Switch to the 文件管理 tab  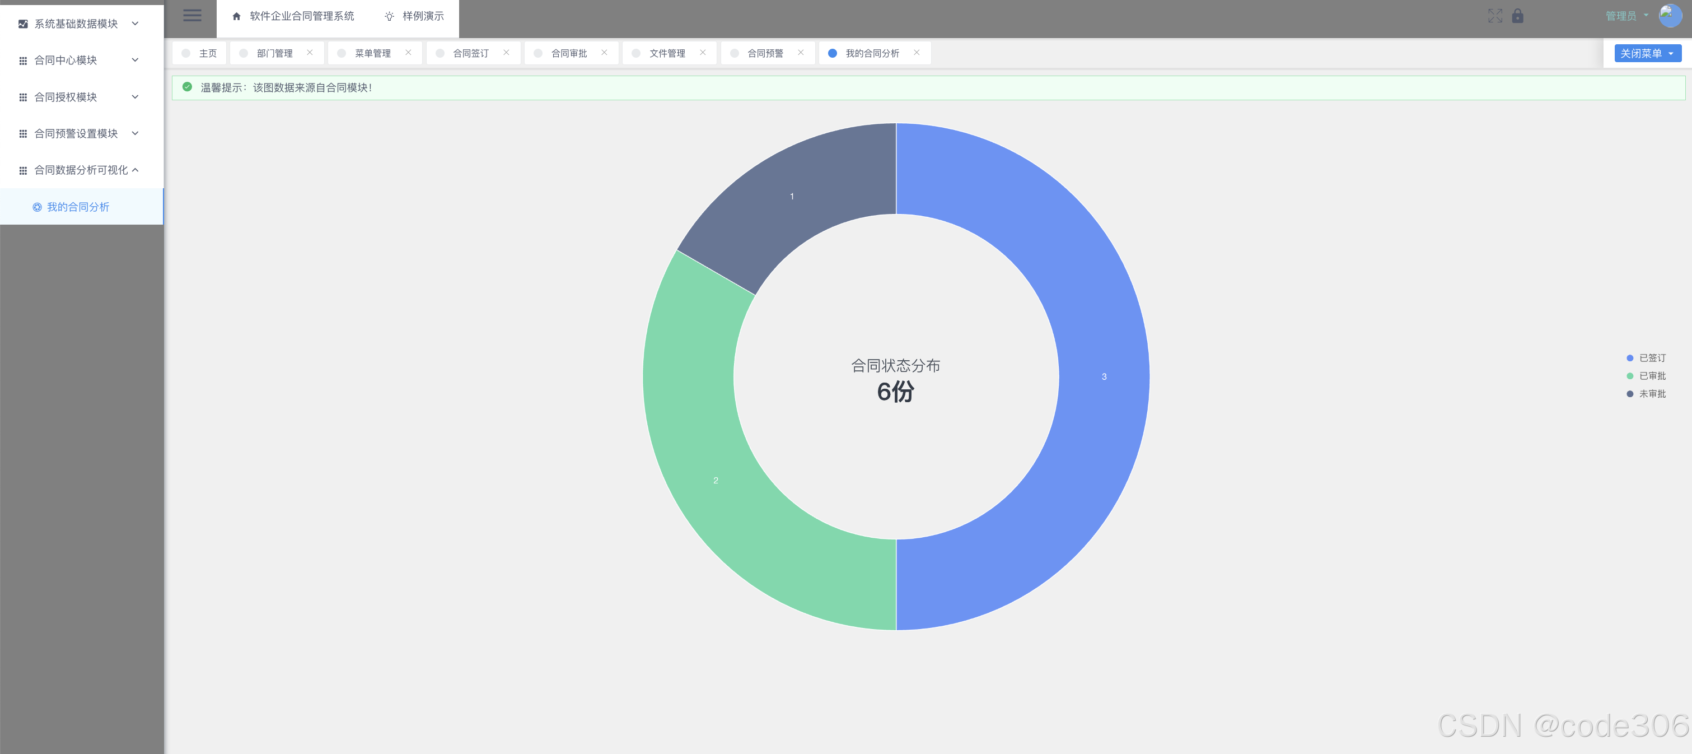pyautogui.click(x=667, y=53)
